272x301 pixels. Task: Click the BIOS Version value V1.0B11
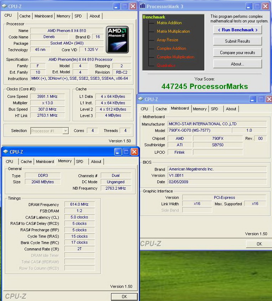(x=217, y=175)
